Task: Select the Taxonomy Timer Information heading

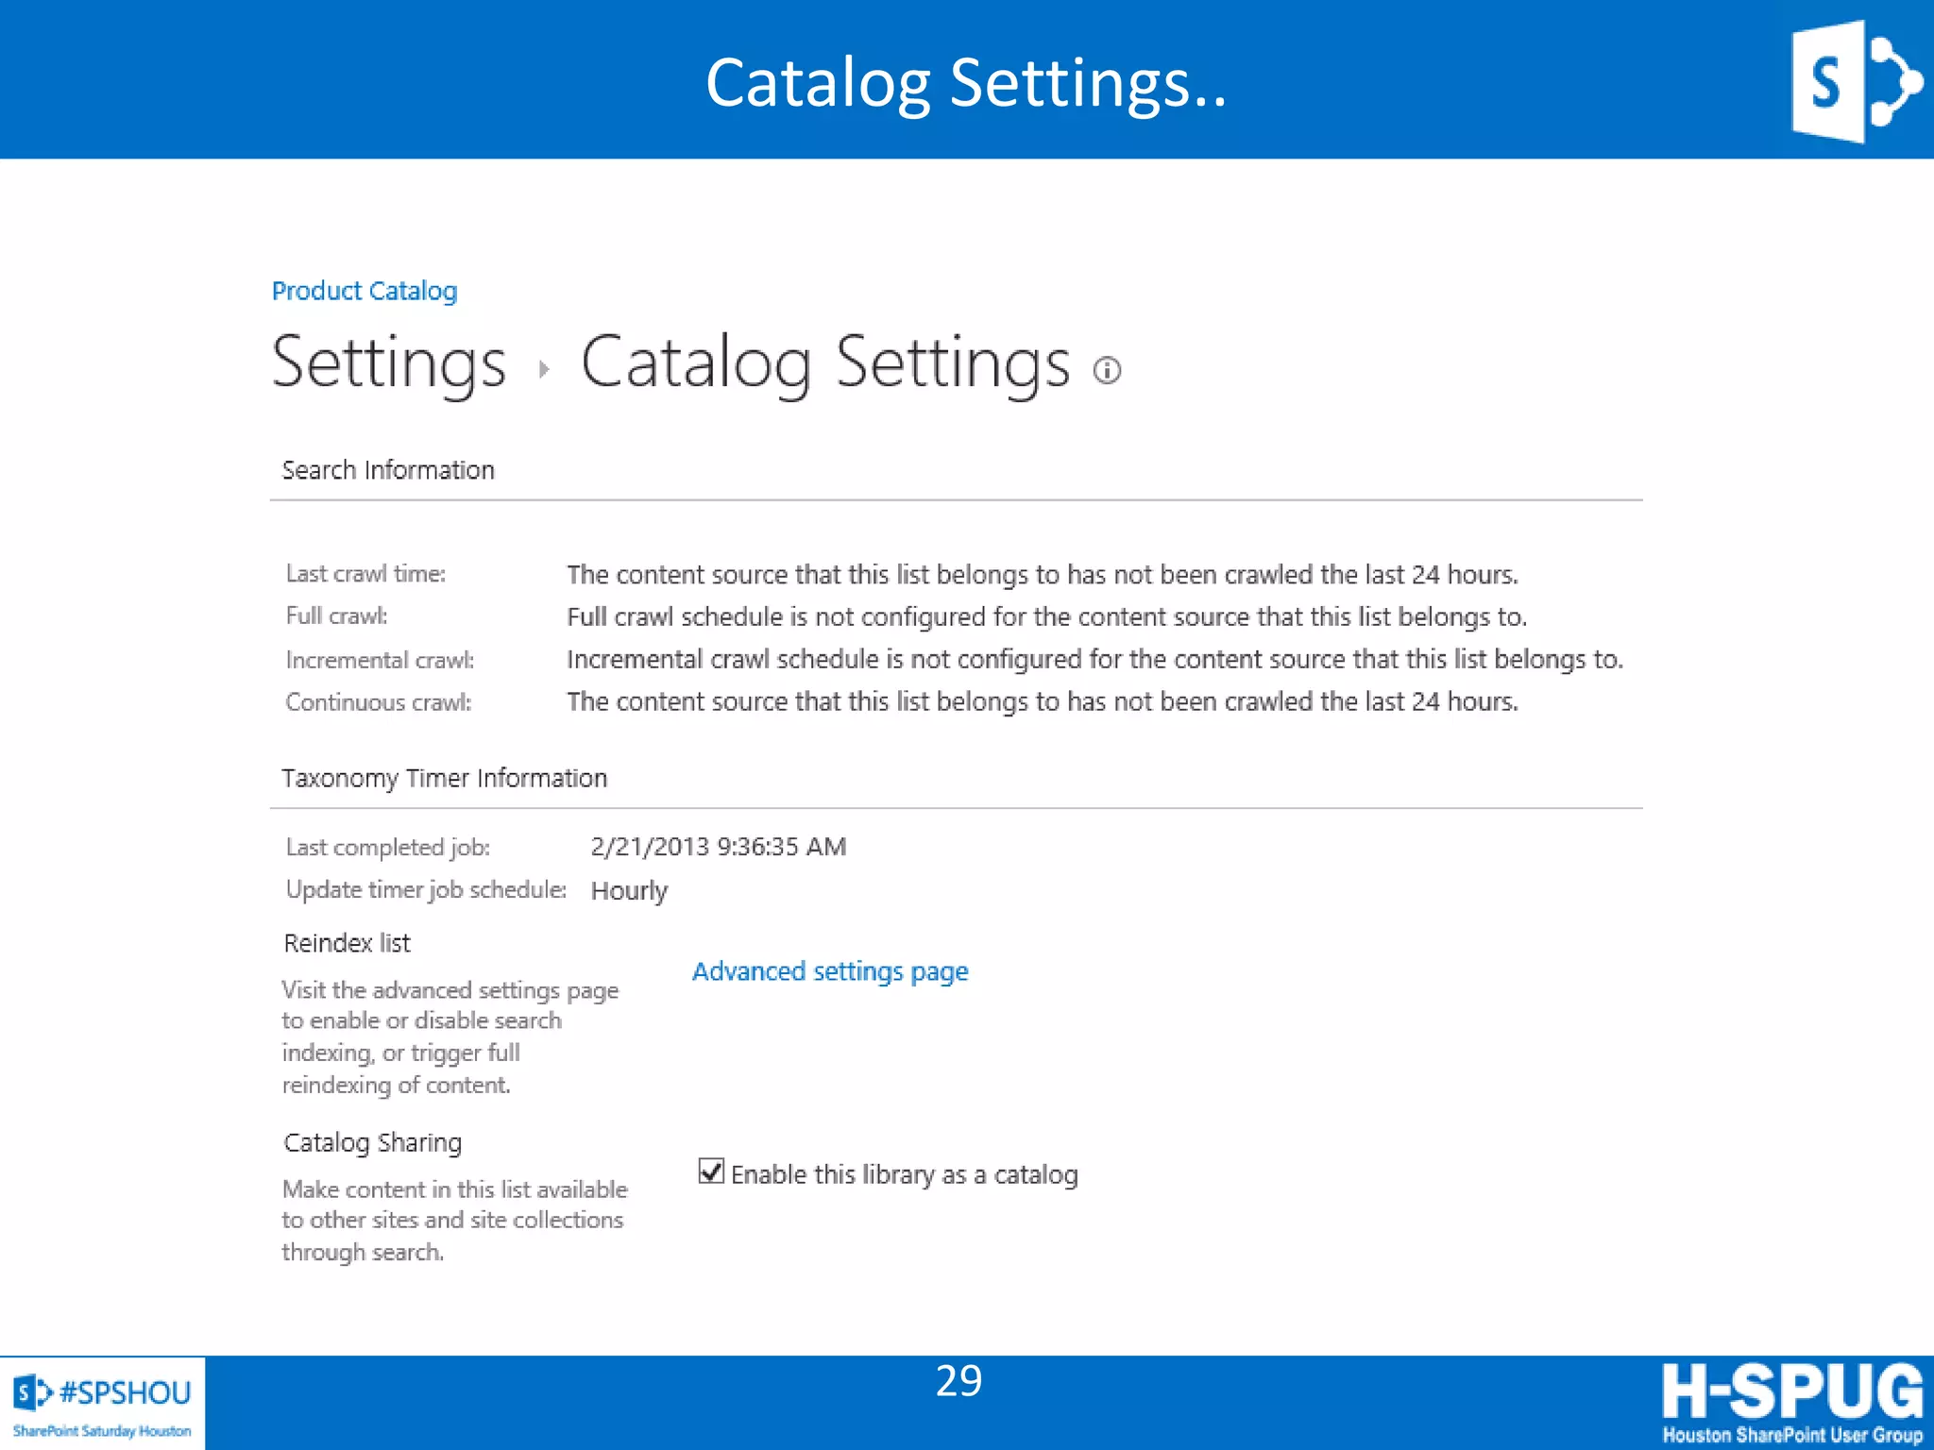Action: (444, 778)
